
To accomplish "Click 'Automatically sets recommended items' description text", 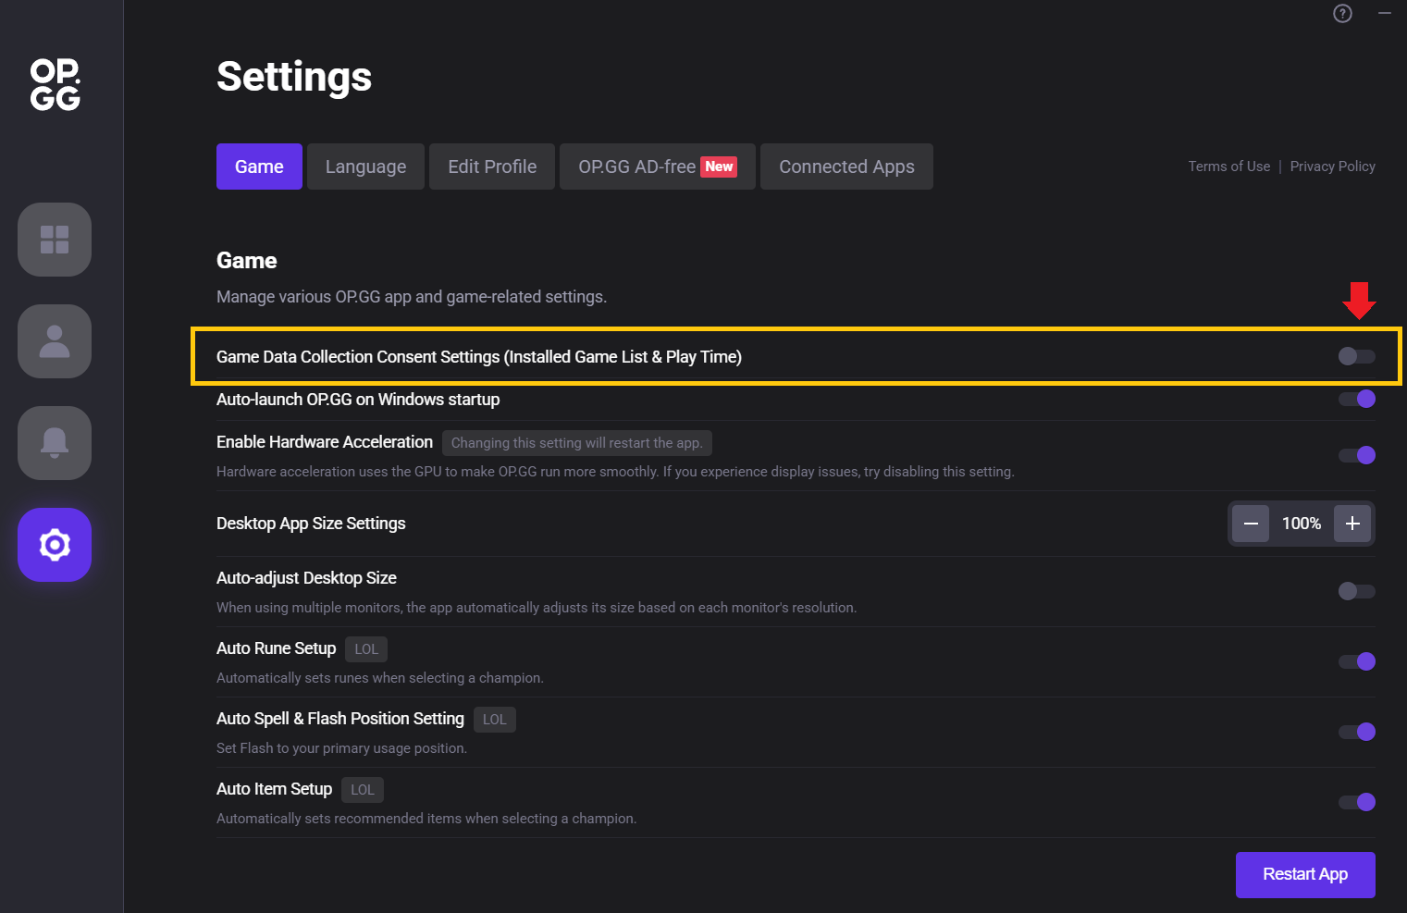I will click(426, 819).
